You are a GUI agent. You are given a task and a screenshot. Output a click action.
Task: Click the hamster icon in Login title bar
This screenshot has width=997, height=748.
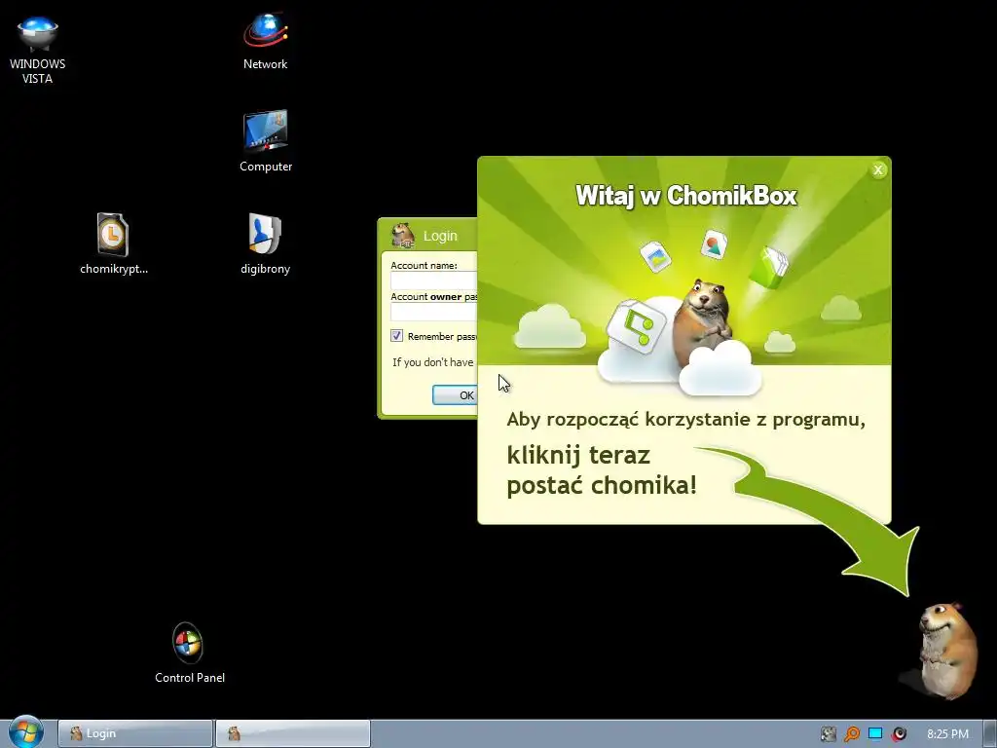403,236
